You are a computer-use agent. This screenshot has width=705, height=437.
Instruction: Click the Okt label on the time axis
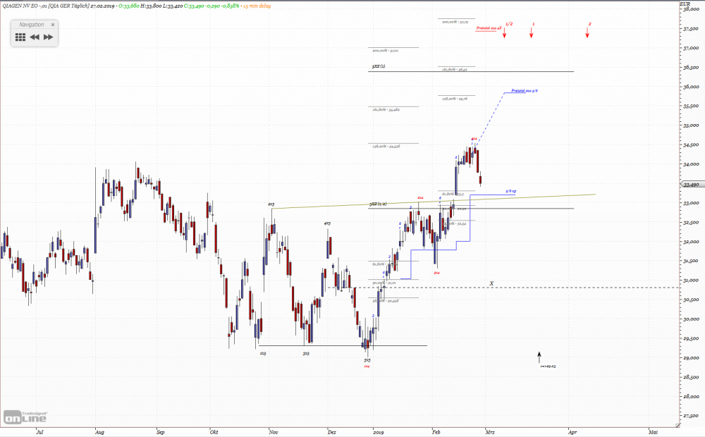coord(214,432)
